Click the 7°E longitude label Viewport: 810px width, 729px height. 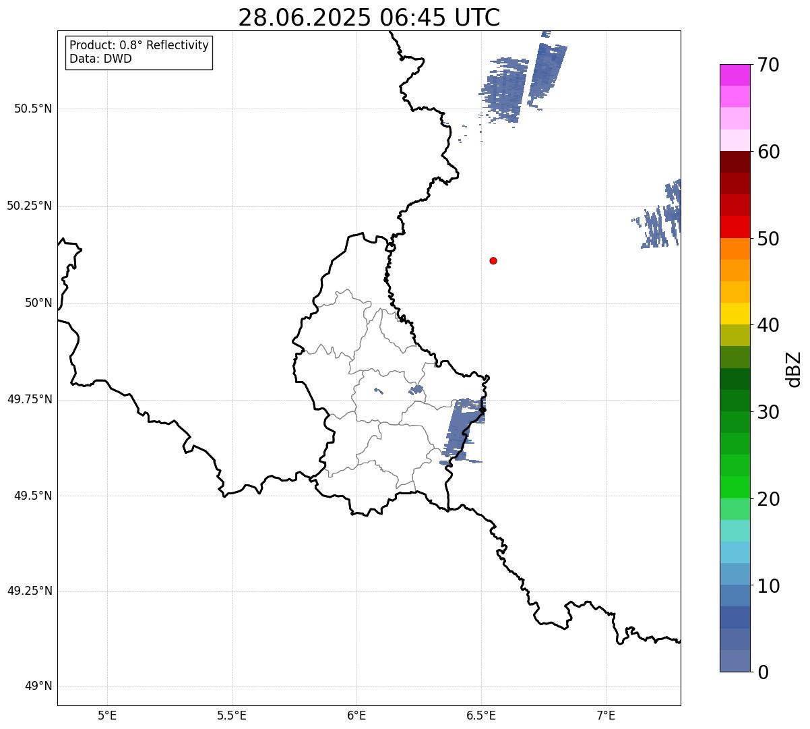[606, 716]
